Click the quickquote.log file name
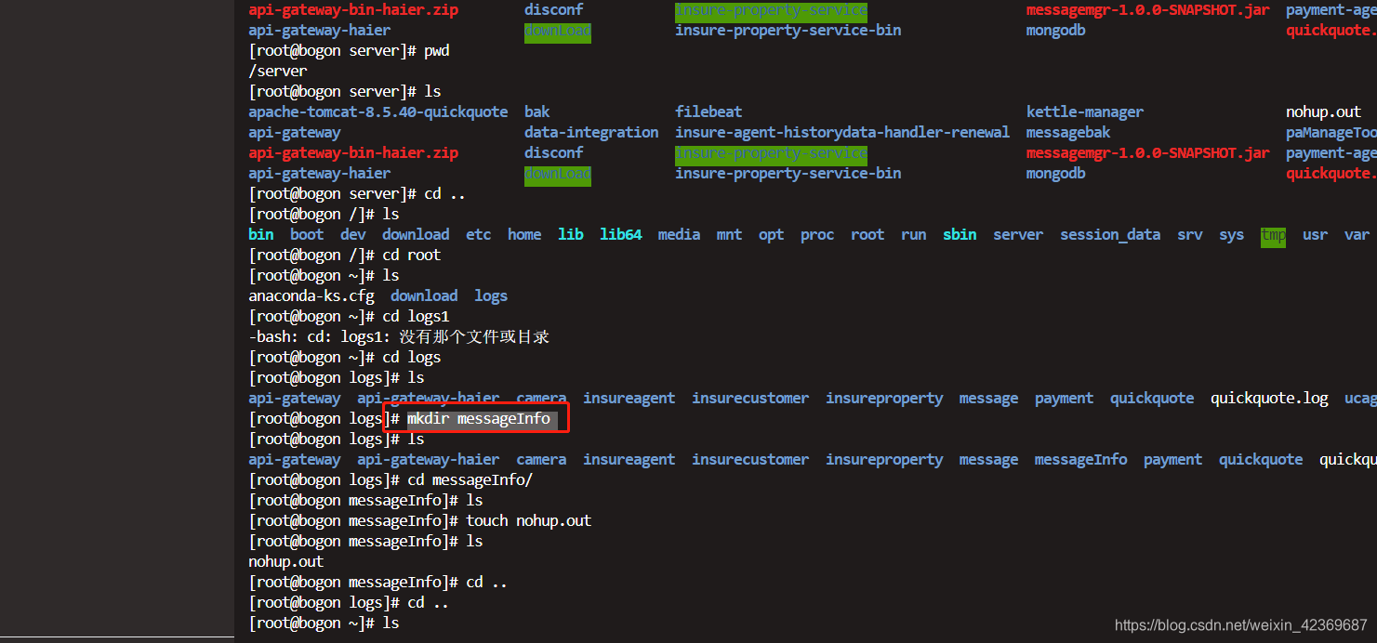 pyautogui.click(x=1268, y=398)
